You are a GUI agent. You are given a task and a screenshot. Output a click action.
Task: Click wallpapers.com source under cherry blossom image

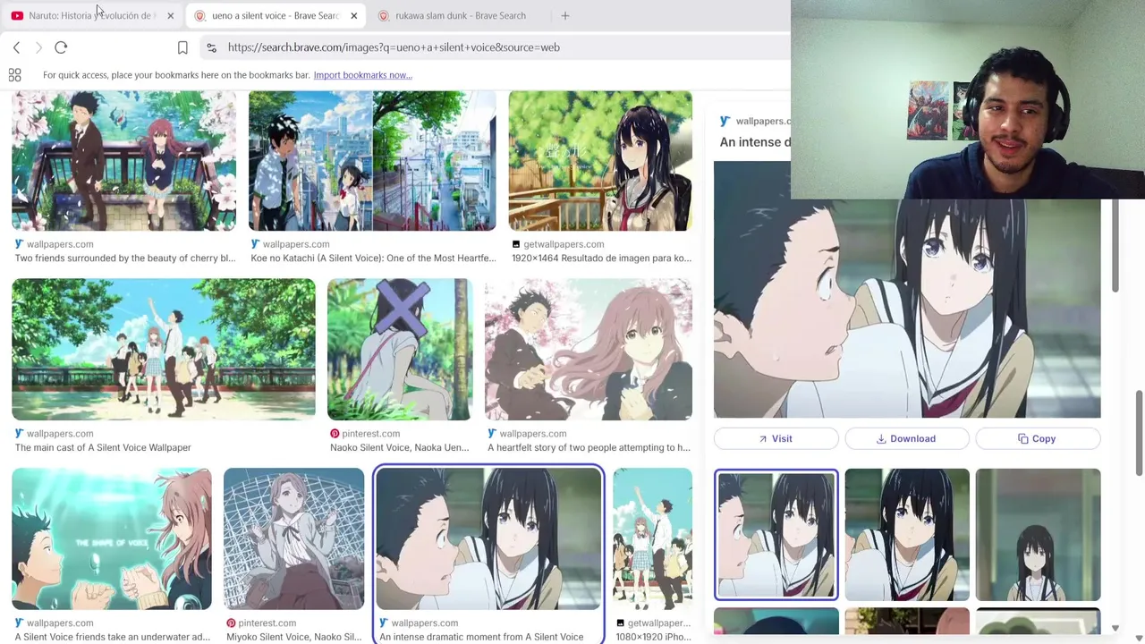(x=60, y=244)
